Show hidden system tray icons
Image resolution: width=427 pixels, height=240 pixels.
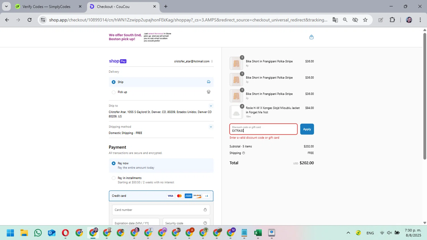pos(348,233)
